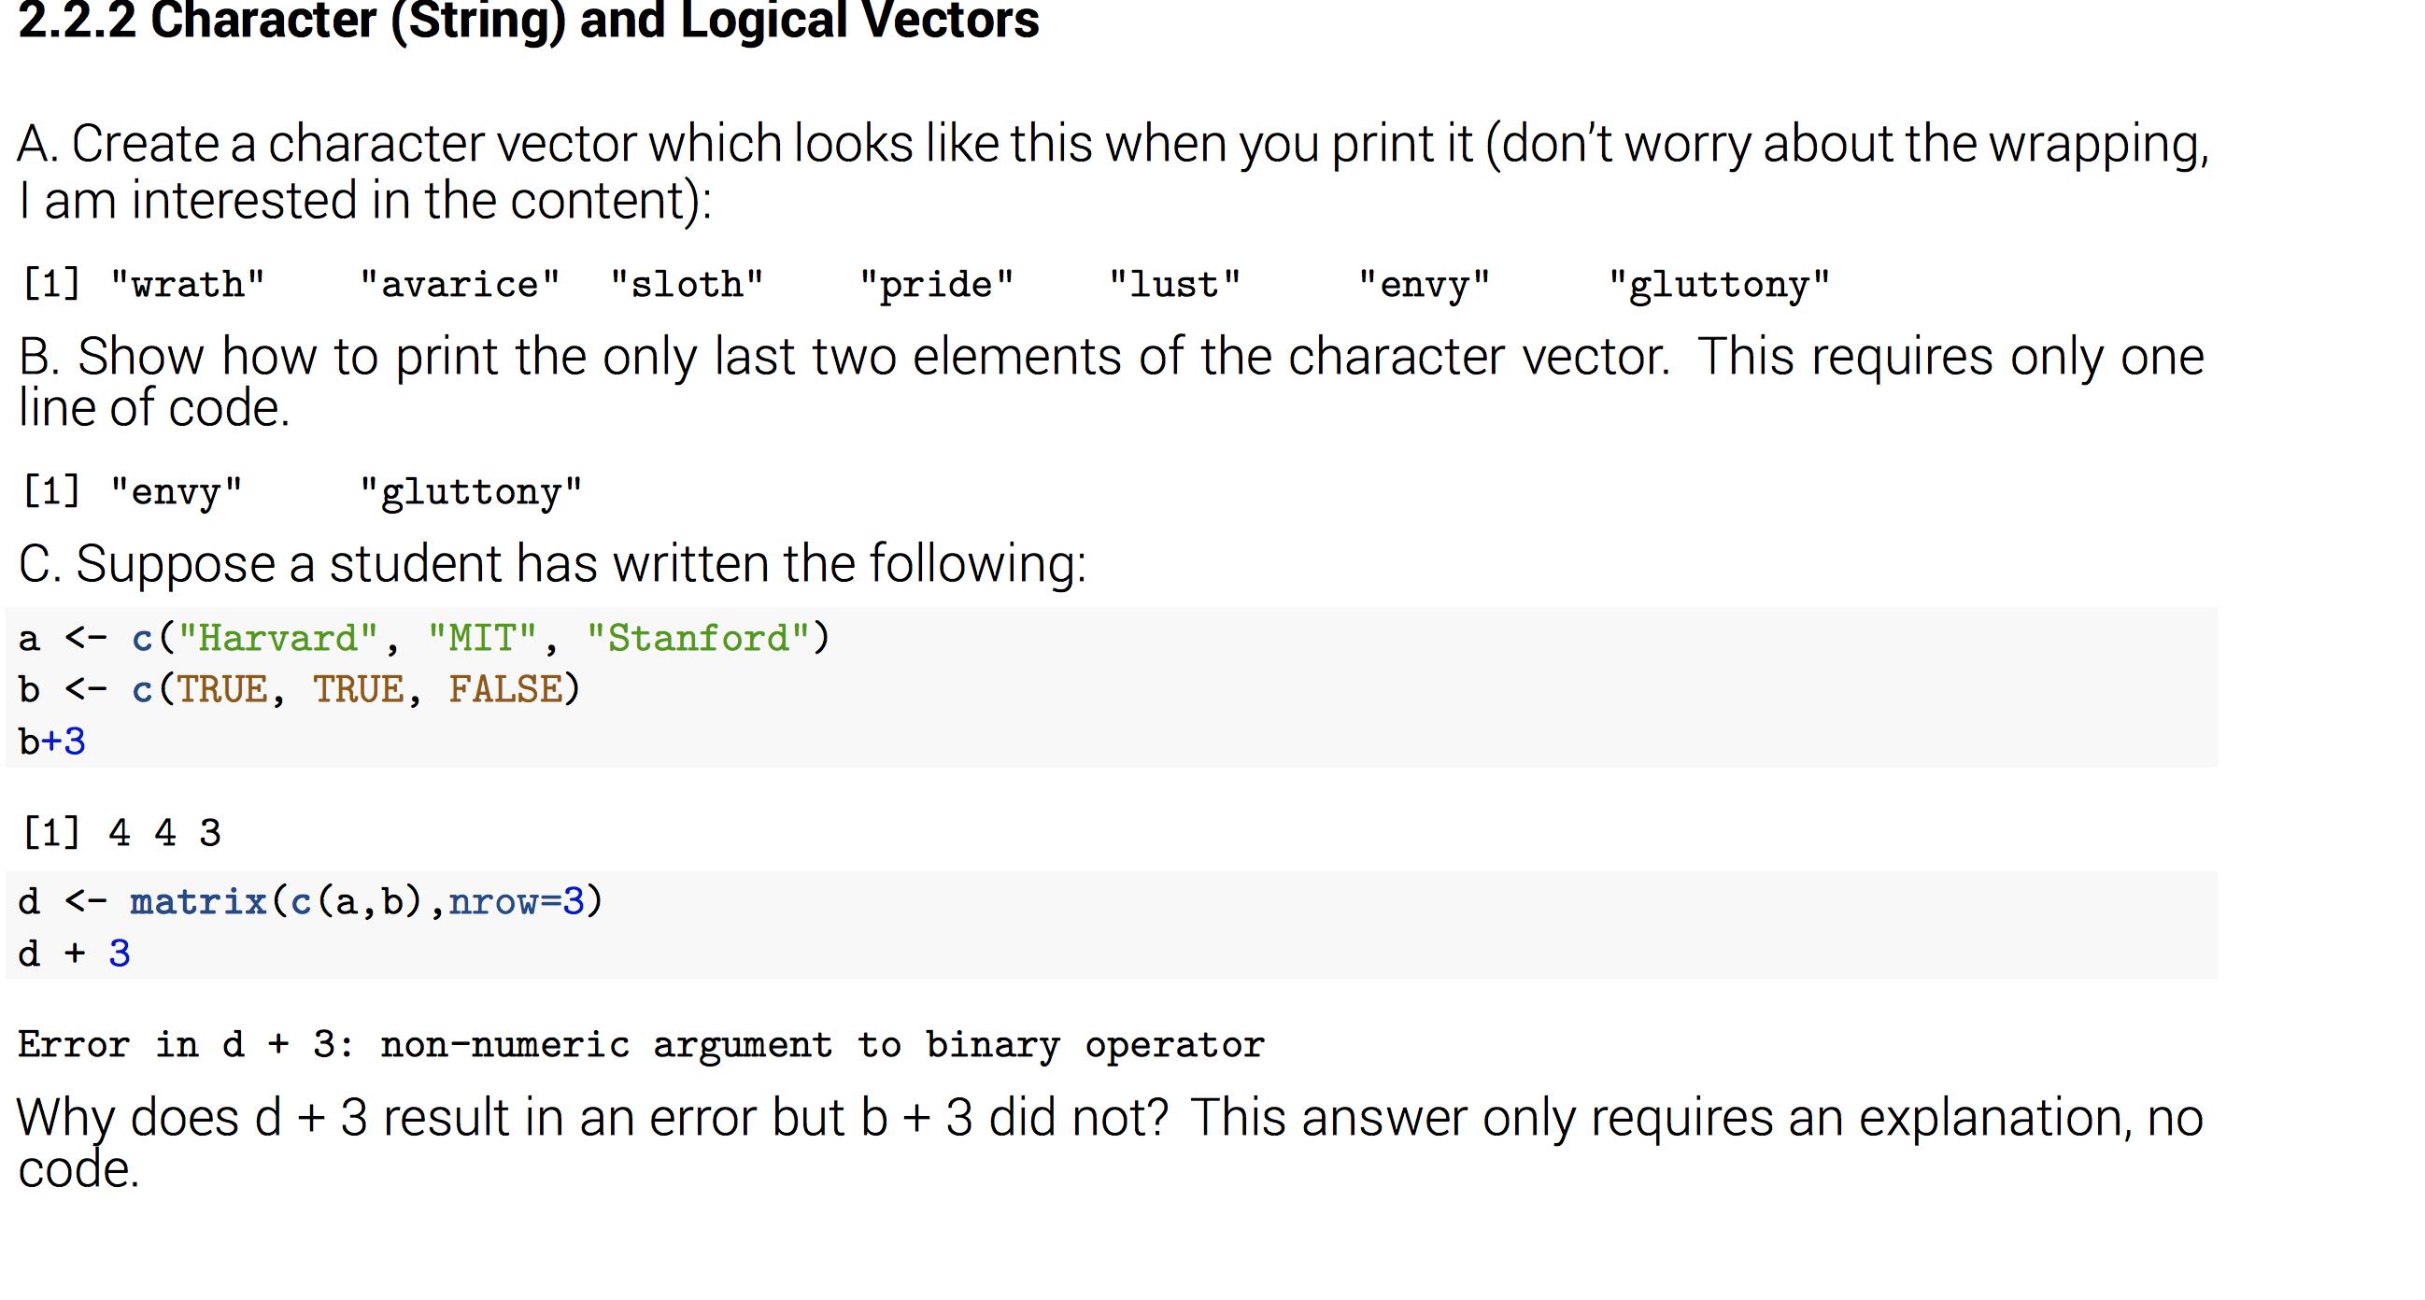Click the nrow=3 argument in the code
Viewport: 2425px width, 1300px height.
(516, 902)
